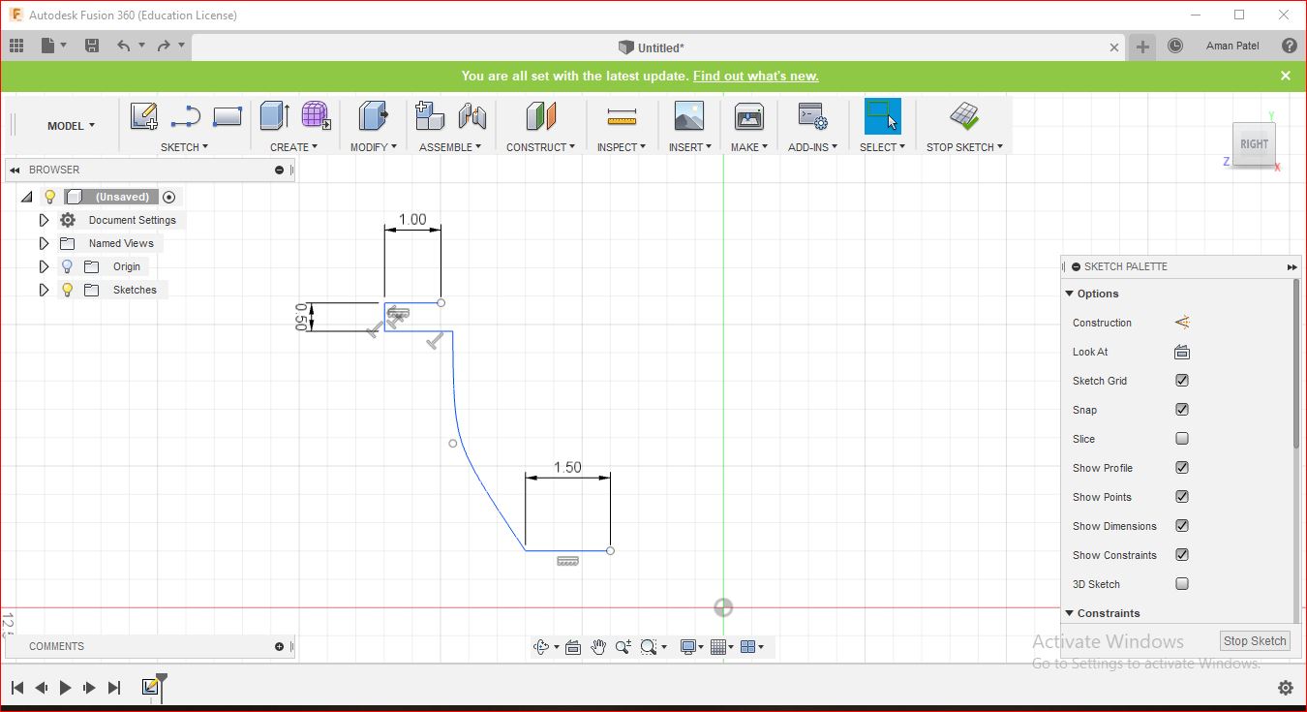The width and height of the screenshot is (1307, 712).
Task: Enable the Slice checkbox
Action: pyautogui.click(x=1182, y=439)
